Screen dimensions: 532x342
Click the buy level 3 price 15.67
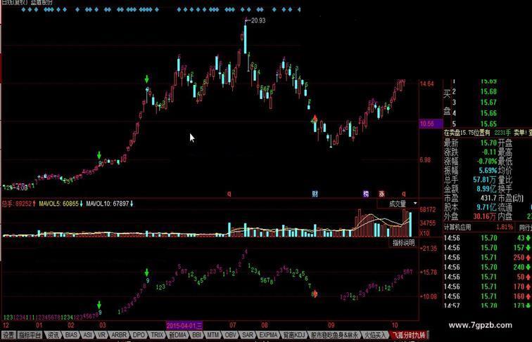(488, 103)
